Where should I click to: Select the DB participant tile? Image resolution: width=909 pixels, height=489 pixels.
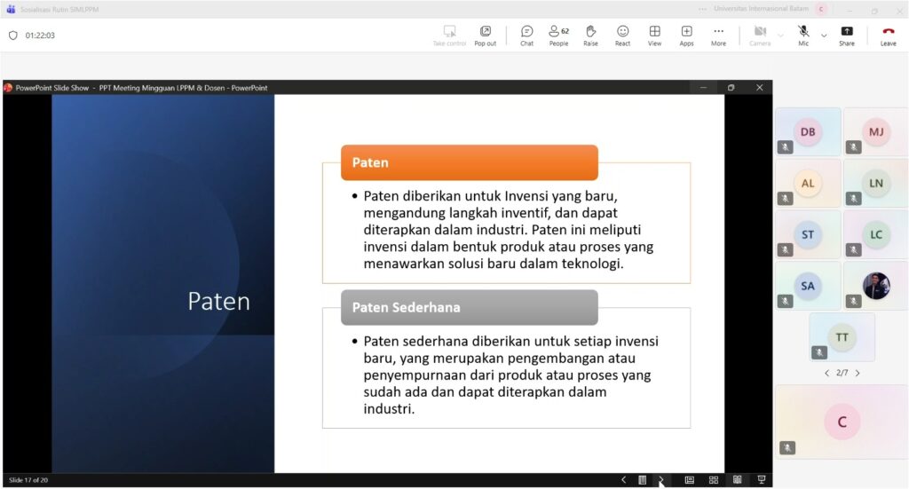click(x=808, y=132)
